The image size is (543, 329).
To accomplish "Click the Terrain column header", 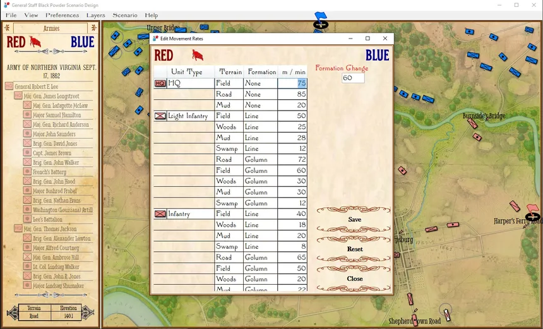I will [x=230, y=72].
